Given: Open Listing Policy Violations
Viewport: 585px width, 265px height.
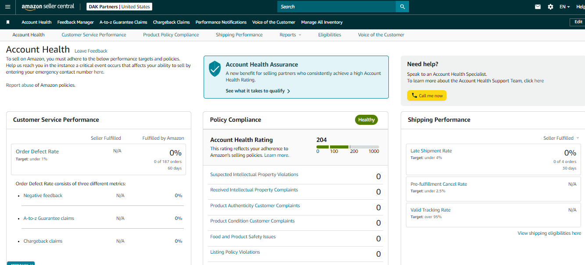Looking at the screenshot, I should tap(235, 252).
